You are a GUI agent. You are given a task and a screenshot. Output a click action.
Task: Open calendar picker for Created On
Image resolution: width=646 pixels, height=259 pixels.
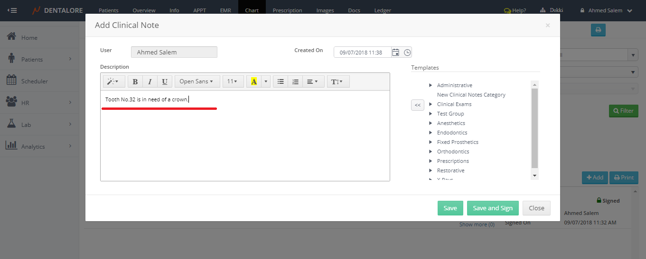(x=395, y=53)
